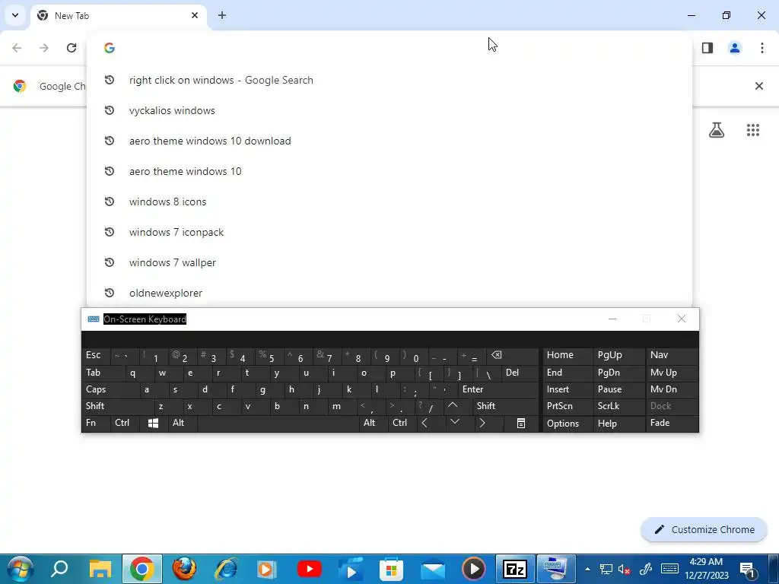Select suggestion aero theme windows 10 download
This screenshot has width=779, height=584.
coord(389,141)
